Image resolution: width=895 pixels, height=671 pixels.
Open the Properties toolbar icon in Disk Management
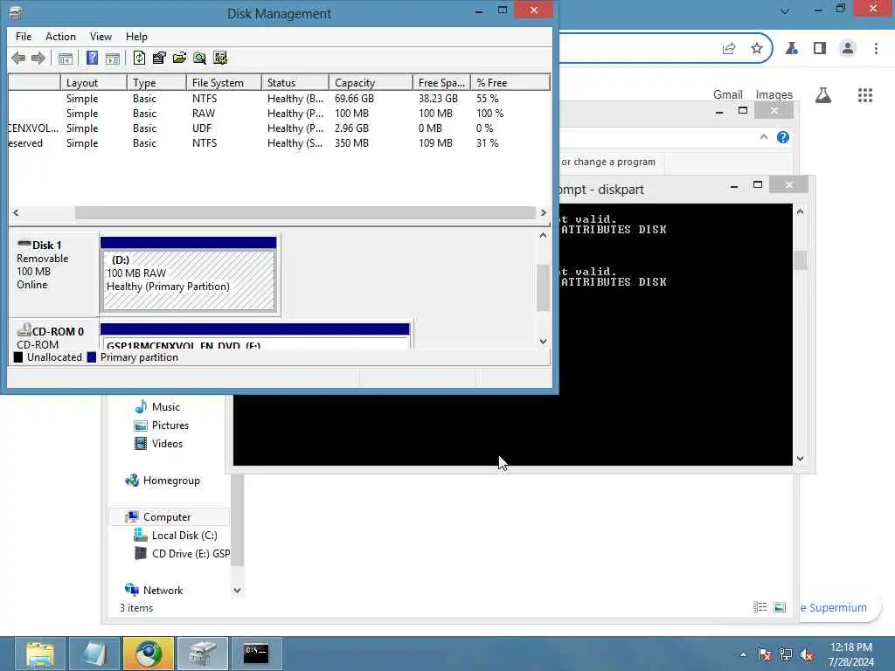(x=159, y=59)
